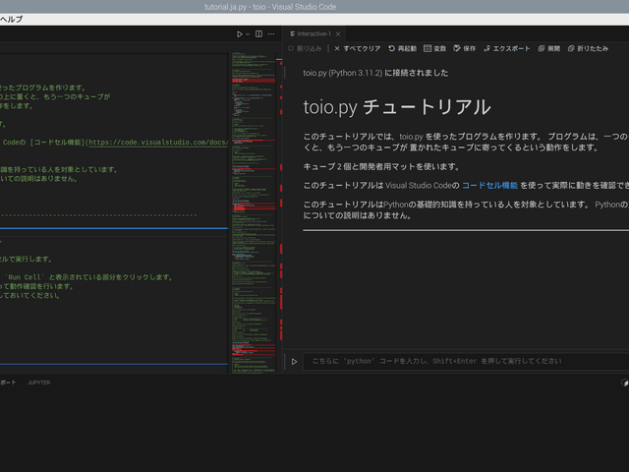Clear all cells with すべてクリア
The image size is (629, 472).
click(358, 48)
